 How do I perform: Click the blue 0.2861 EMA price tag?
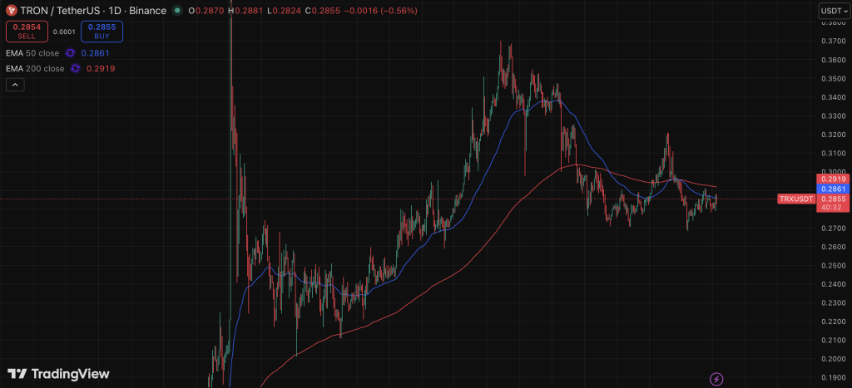(832, 189)
